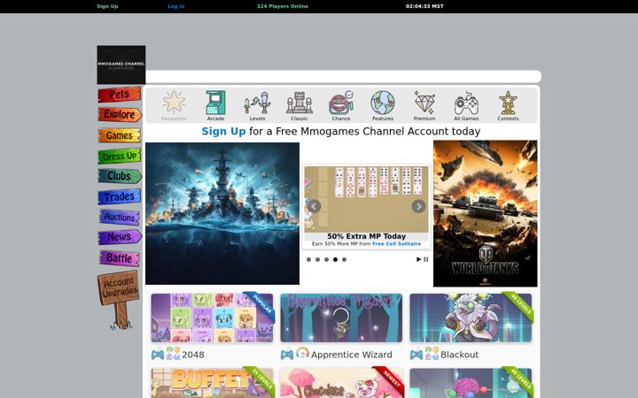Open the Favourites star category
The width and height of the screenshot is (638, 398).
point(174,105)
